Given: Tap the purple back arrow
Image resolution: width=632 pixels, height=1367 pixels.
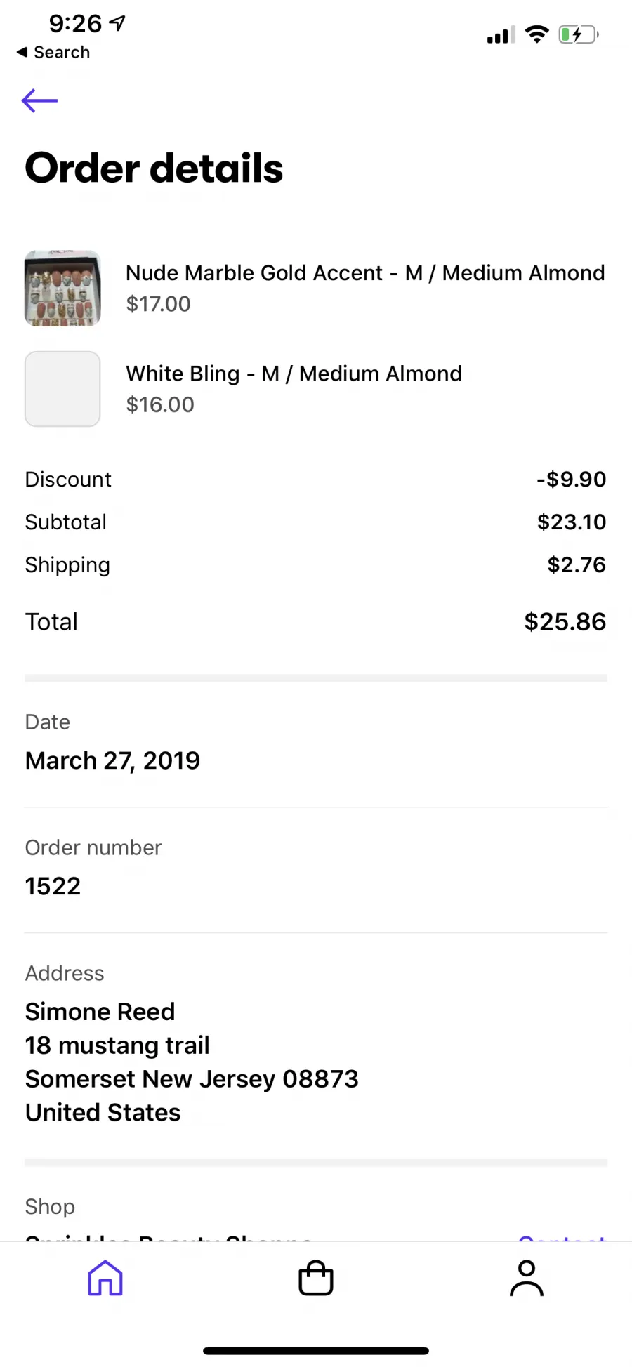Looking at the screenshot, I should (x=39, y=101).
